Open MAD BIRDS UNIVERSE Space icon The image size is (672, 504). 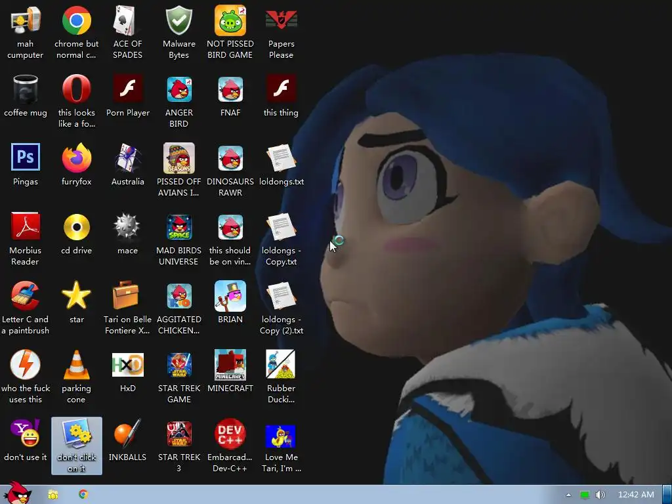178,227
